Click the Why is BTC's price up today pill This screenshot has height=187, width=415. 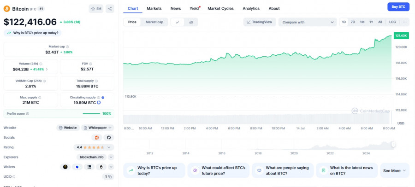point(33,33)
